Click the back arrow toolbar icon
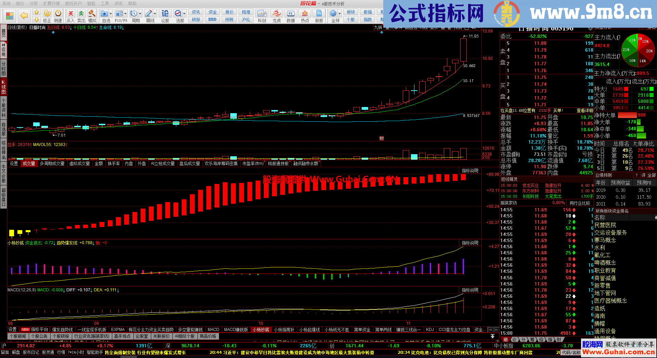This screenshot has width=657, height=358. tap(24, 15)
